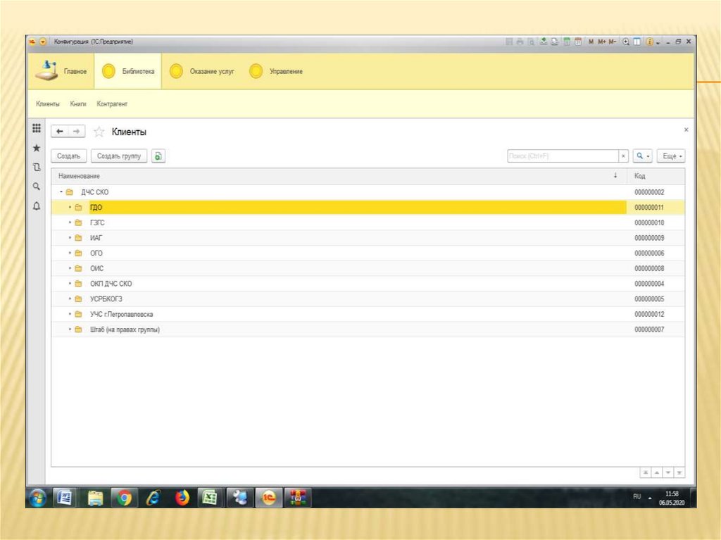Click the zoom magnifier icon in title bar

click(626, 42)
